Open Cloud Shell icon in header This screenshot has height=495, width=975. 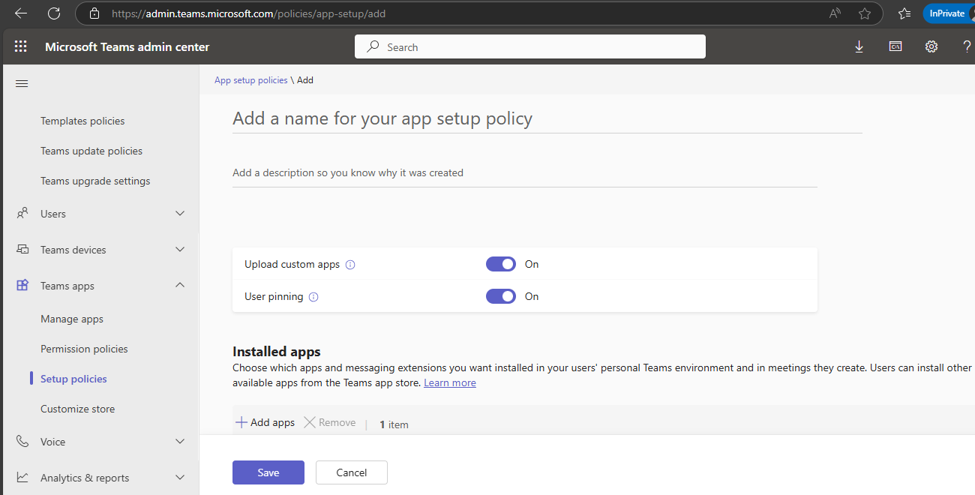coord(895,46)
